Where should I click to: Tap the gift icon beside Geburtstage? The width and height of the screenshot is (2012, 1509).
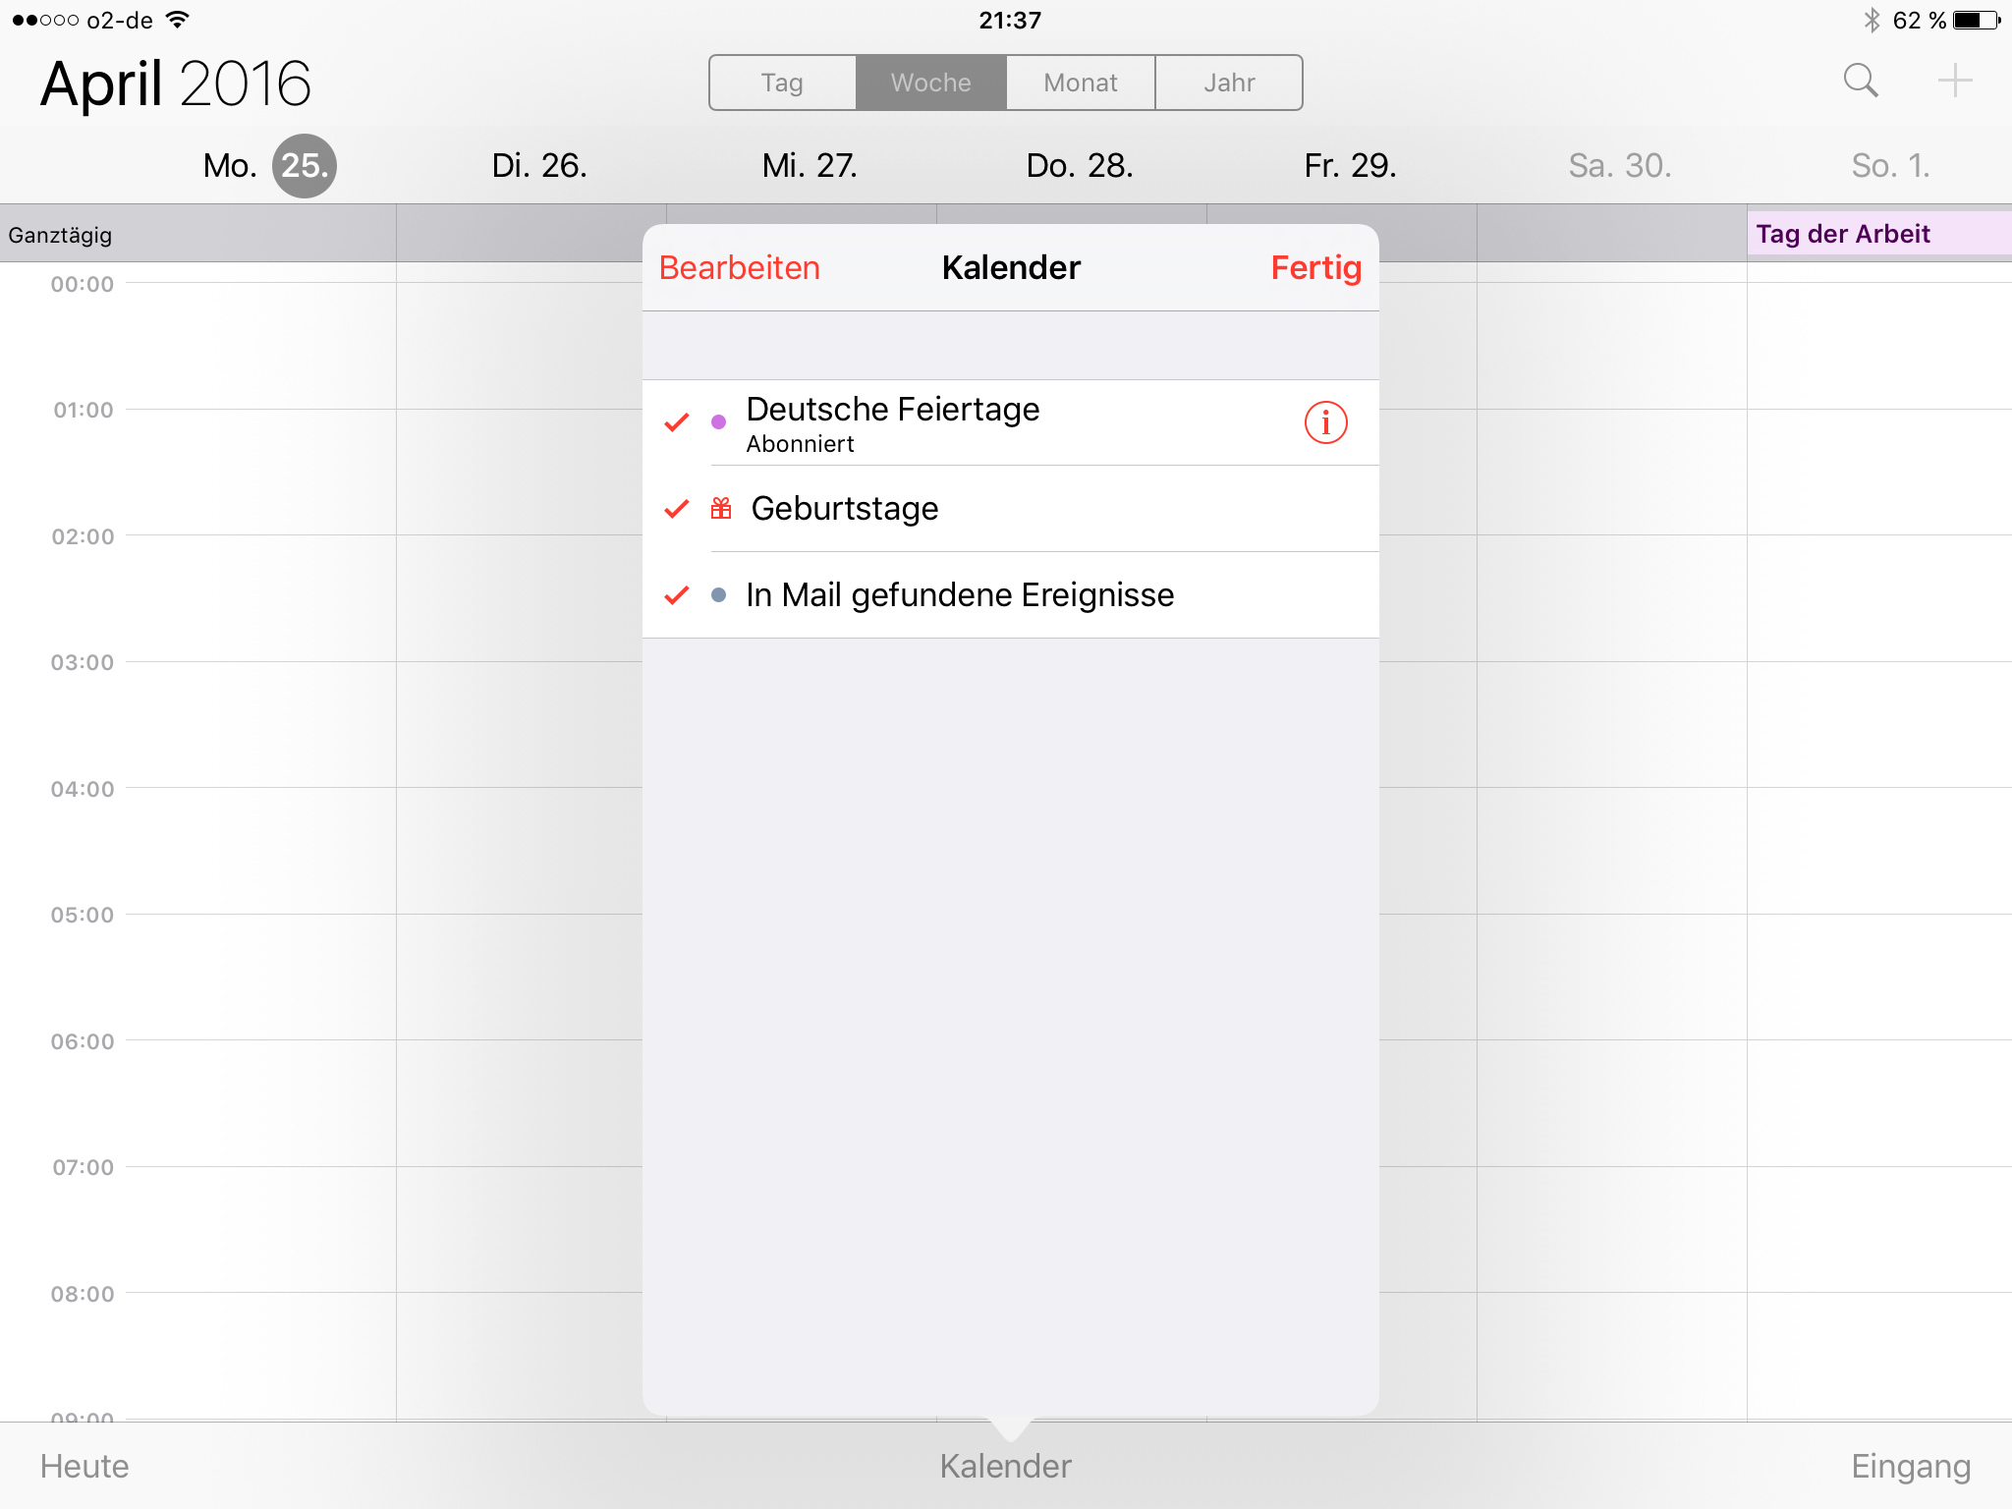point(720,508)
